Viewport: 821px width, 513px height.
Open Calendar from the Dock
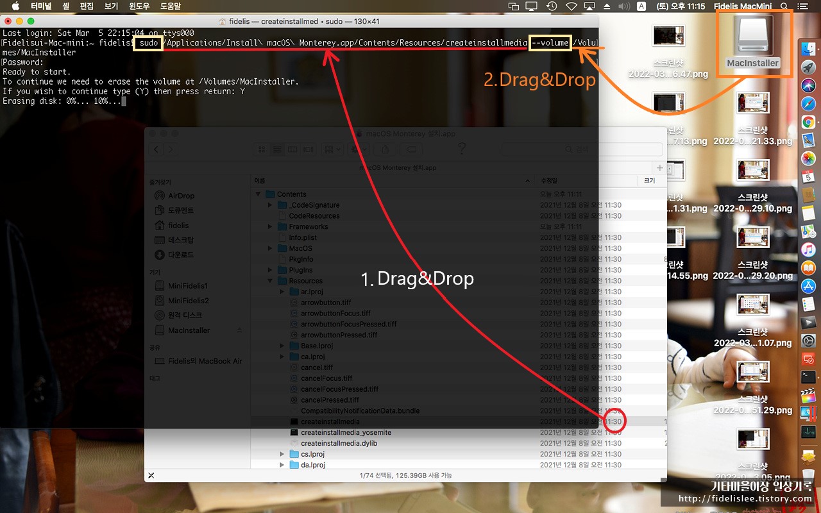(x=808, y=176)
